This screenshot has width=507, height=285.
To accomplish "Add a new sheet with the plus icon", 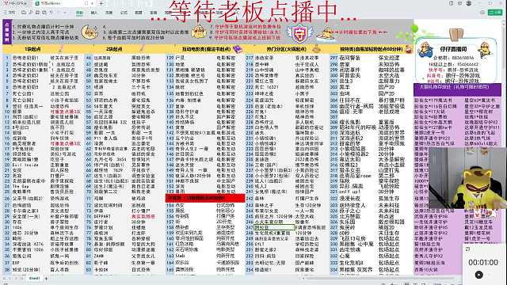I will coord(46,278).
